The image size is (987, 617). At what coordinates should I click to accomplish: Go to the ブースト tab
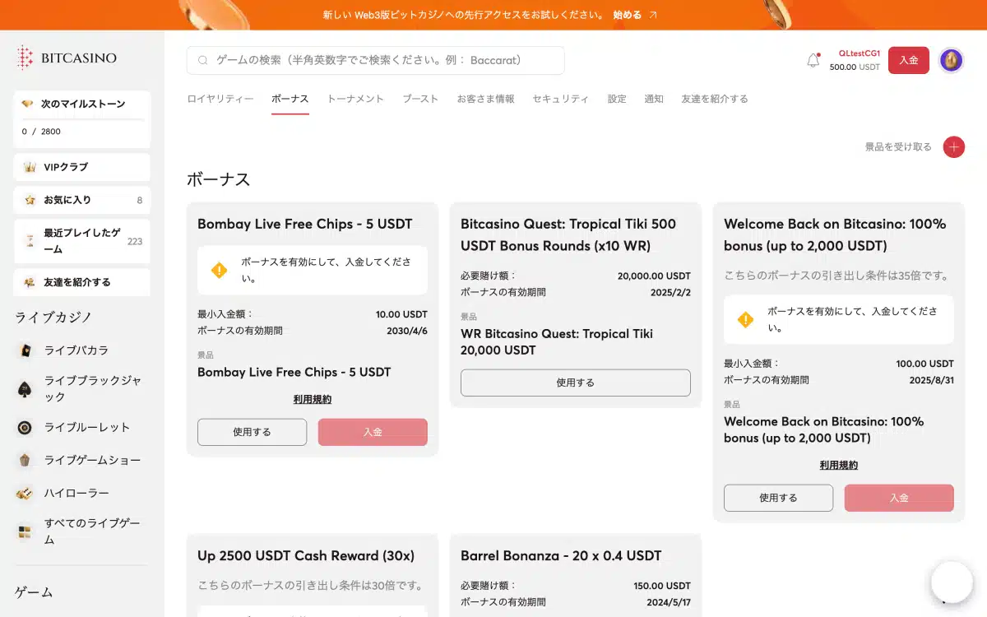(x=420, y=99)
